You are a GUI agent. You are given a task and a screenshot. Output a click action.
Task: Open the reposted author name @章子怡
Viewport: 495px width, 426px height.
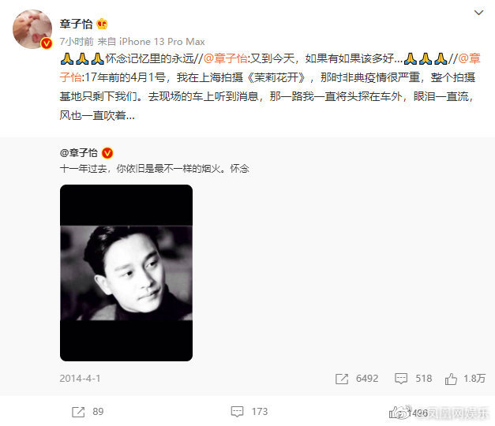pyautogui.click(x=79, y=153)
